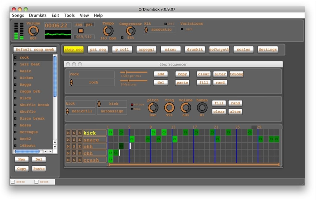Click E button on chh track
Image resolution: width=316 pixels, height=201 pixels.
coord(80,153)
